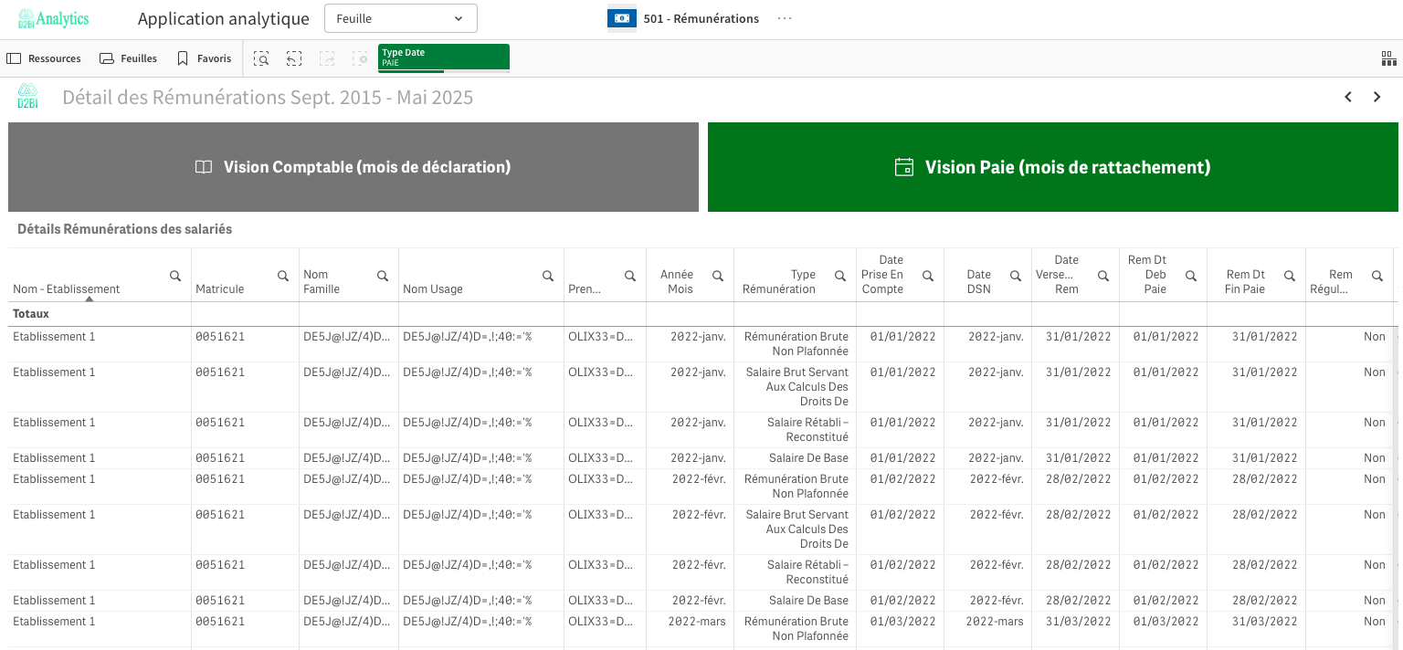
Task: Search in the Matricule column
Action: point(283,276)
